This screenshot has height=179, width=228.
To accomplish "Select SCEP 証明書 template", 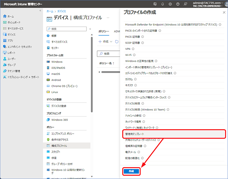I will click(x=174, y=43).
